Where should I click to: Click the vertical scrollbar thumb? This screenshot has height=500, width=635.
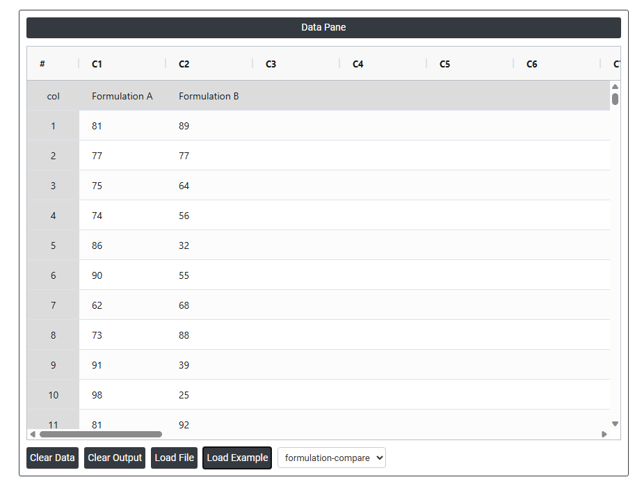(615, 99)
